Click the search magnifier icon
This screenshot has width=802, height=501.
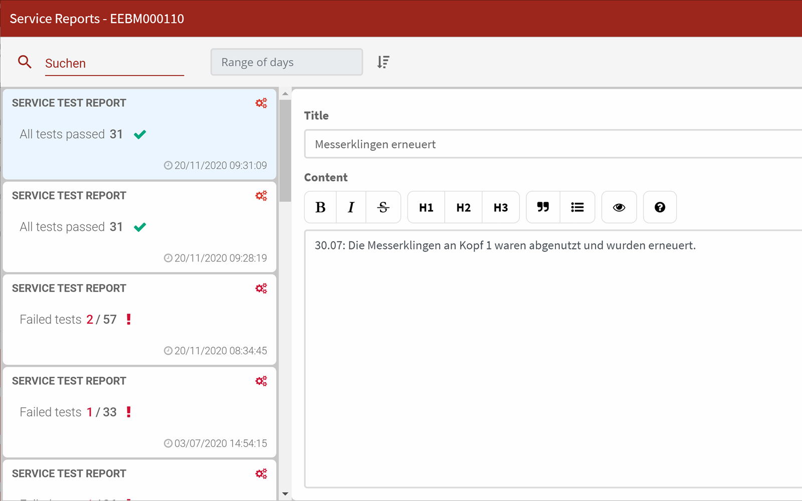click(25, 62)
